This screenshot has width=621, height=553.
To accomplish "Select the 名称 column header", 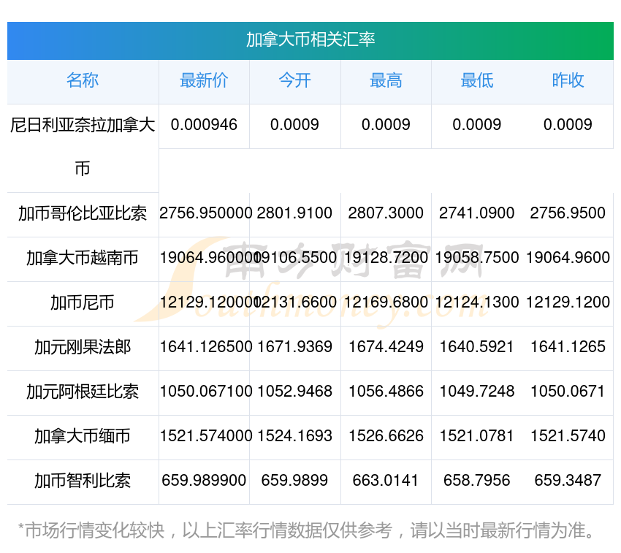I will point(83,81).
